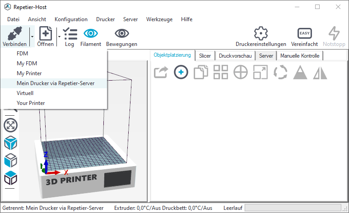Click the auto-position grid icon
This screenshot has height=213, width=349.
click(x=221, y=72)
